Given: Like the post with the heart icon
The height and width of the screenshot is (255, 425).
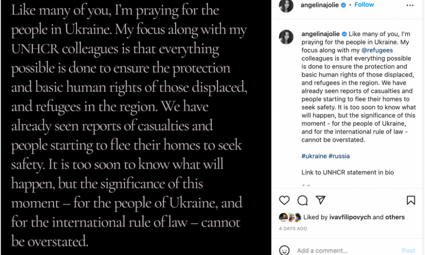Looking at the screenshot, I should [x=284, y=200].
